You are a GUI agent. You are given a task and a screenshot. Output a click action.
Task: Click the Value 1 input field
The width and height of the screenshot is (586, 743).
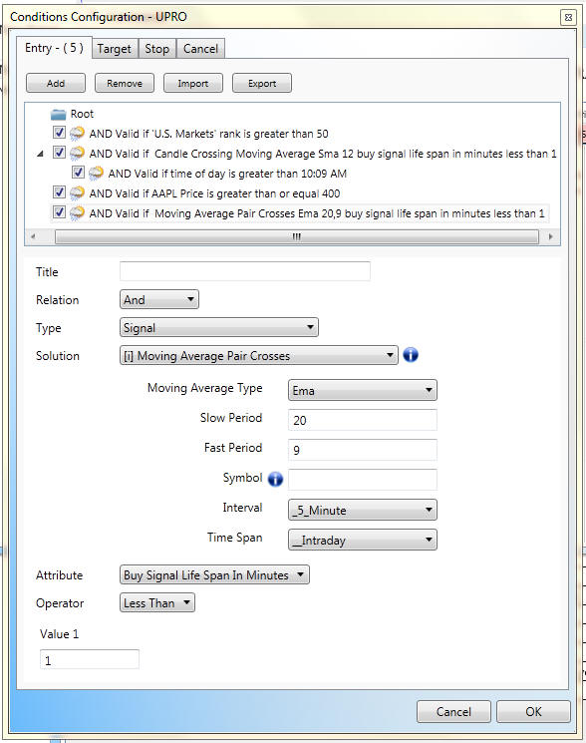pyautogui.click(x=90, y=659)
